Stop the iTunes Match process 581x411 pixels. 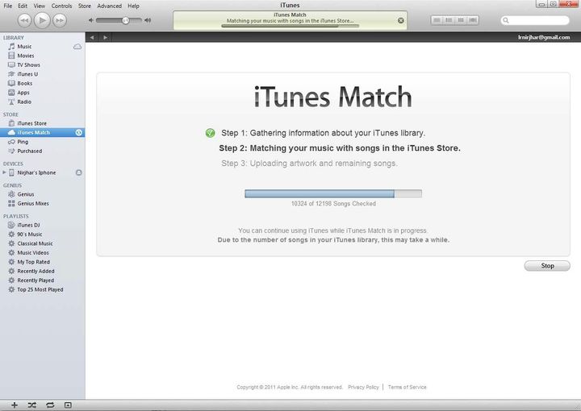pos(547,265)
